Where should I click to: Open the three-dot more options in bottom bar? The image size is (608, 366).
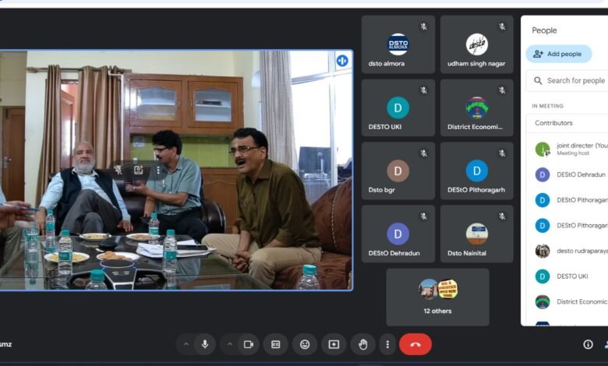[x=387, y=344]
